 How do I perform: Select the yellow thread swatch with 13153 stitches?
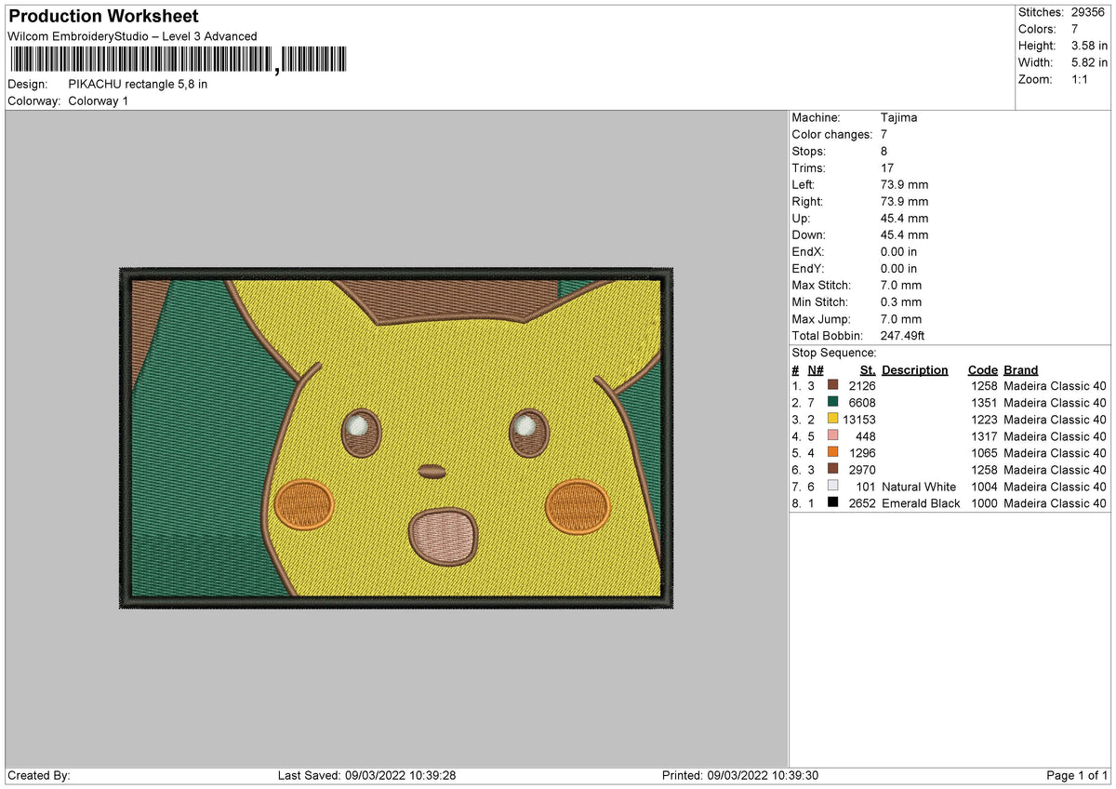[832, 420]
